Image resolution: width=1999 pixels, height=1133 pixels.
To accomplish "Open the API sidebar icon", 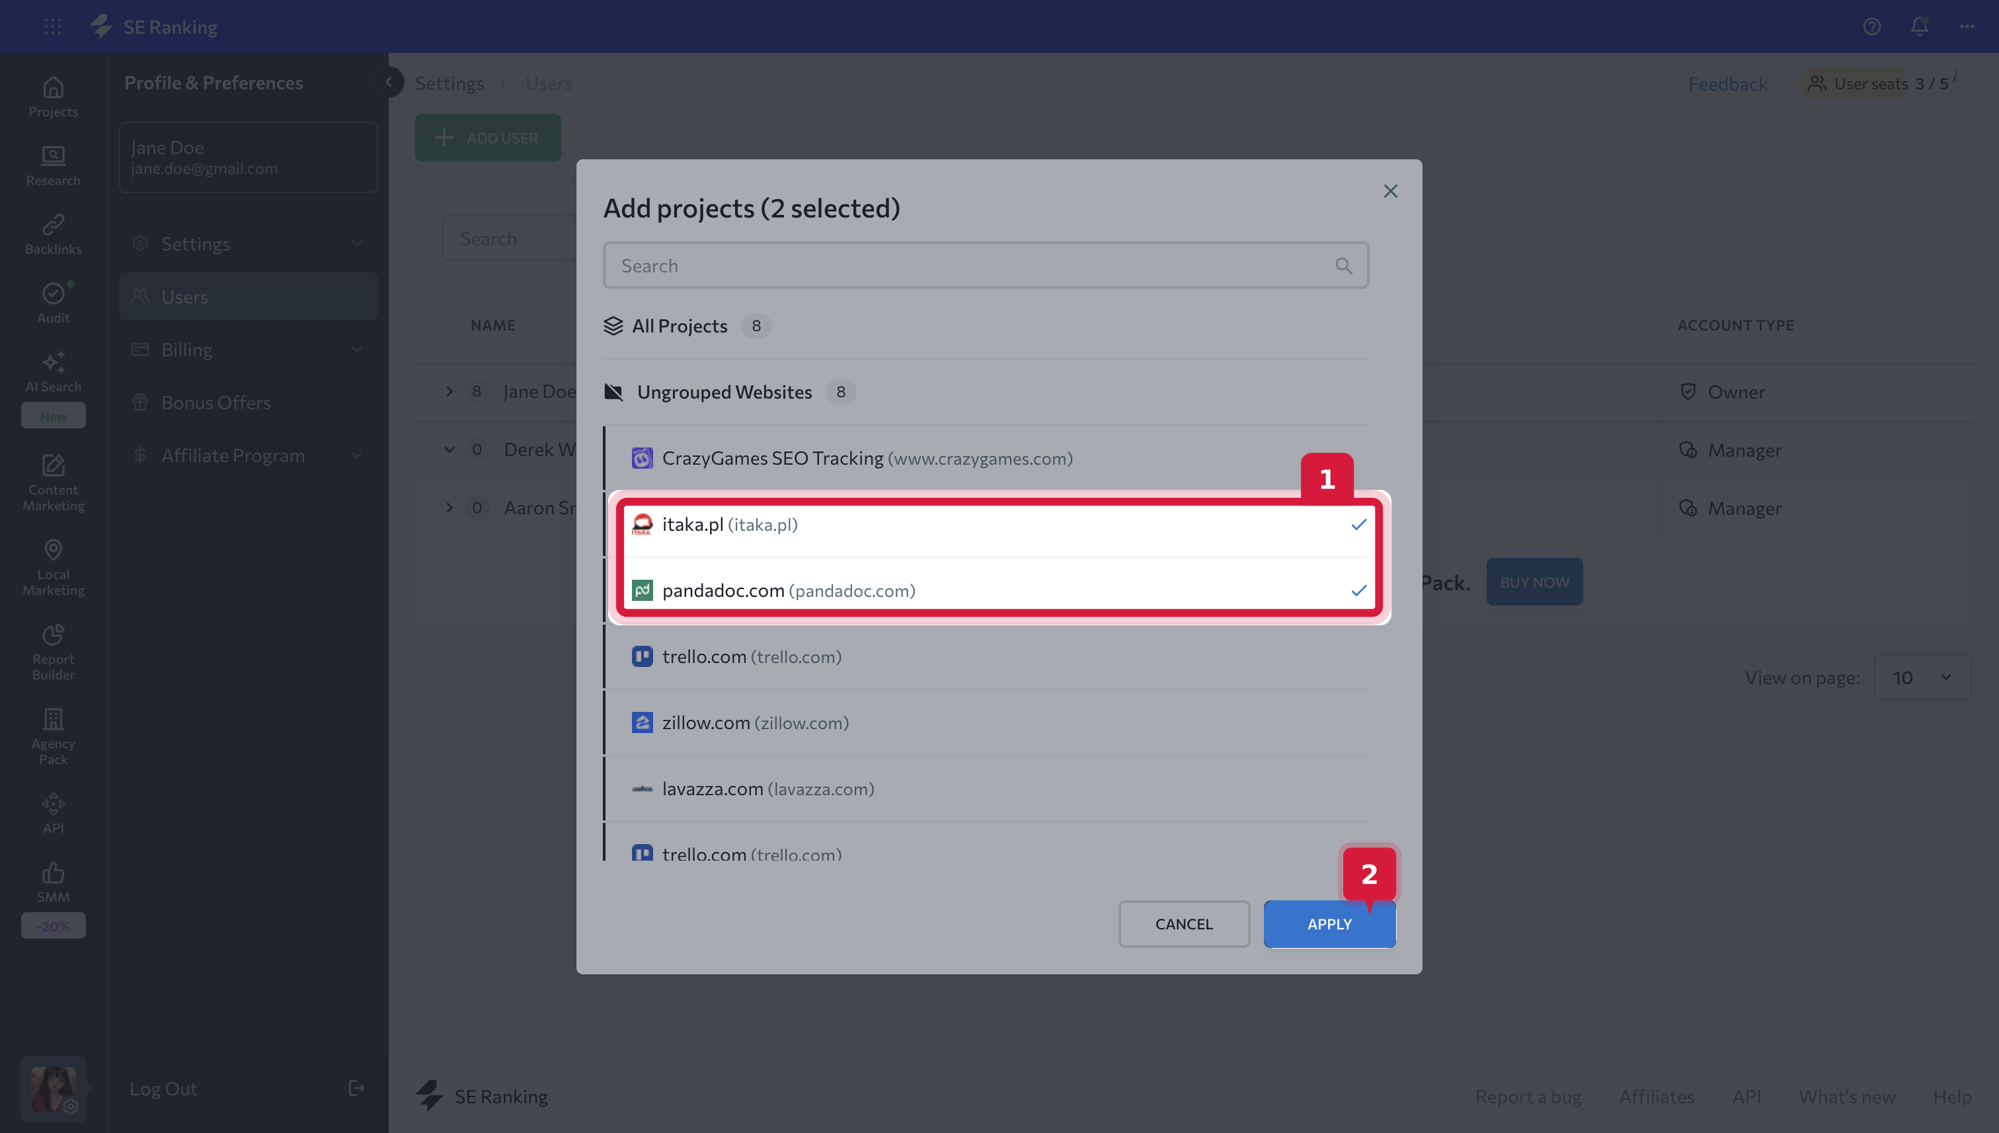I will [x=53, y=813].
